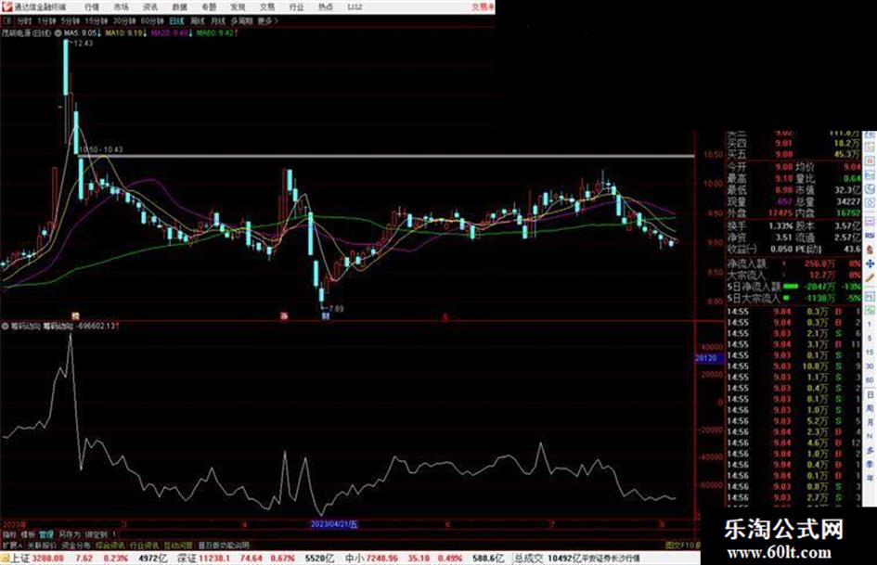Select the 15分钟 period tab

pos(97,20)
